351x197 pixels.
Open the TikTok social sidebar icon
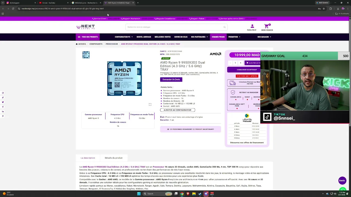point(3,97)
